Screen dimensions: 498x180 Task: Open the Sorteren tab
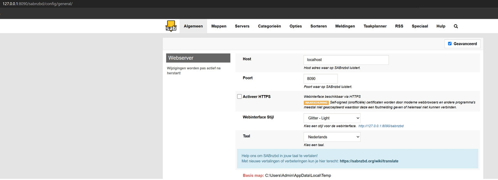(319, 26)
